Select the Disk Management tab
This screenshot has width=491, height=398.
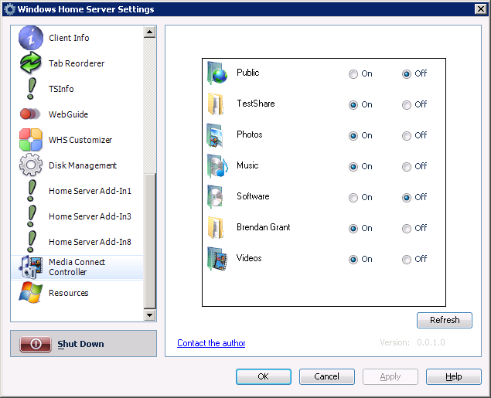point(77,165)
